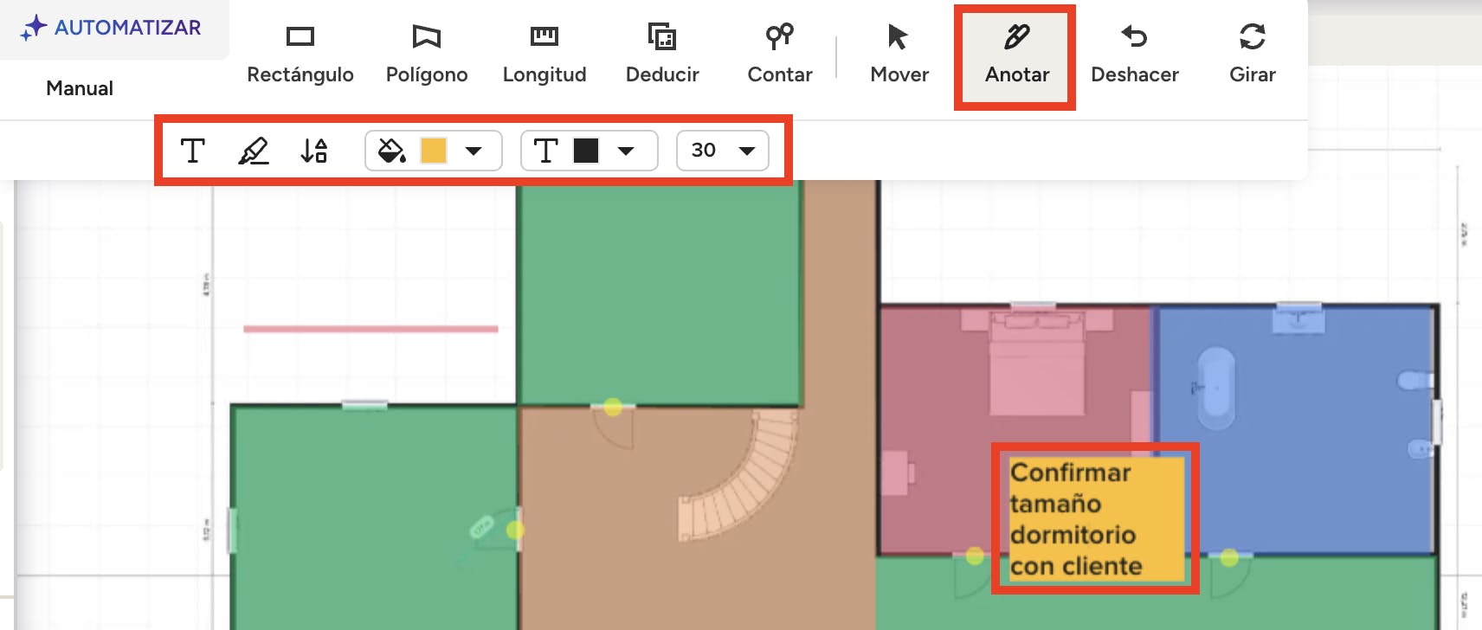Select the highlighter annotation icon
The height and width of the screenshot is (630, 1482).
[253, 151]
